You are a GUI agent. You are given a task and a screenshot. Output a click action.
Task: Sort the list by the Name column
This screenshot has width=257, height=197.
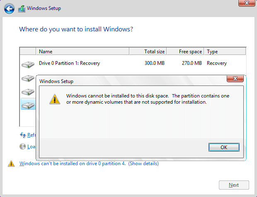[x=83, y=52]
